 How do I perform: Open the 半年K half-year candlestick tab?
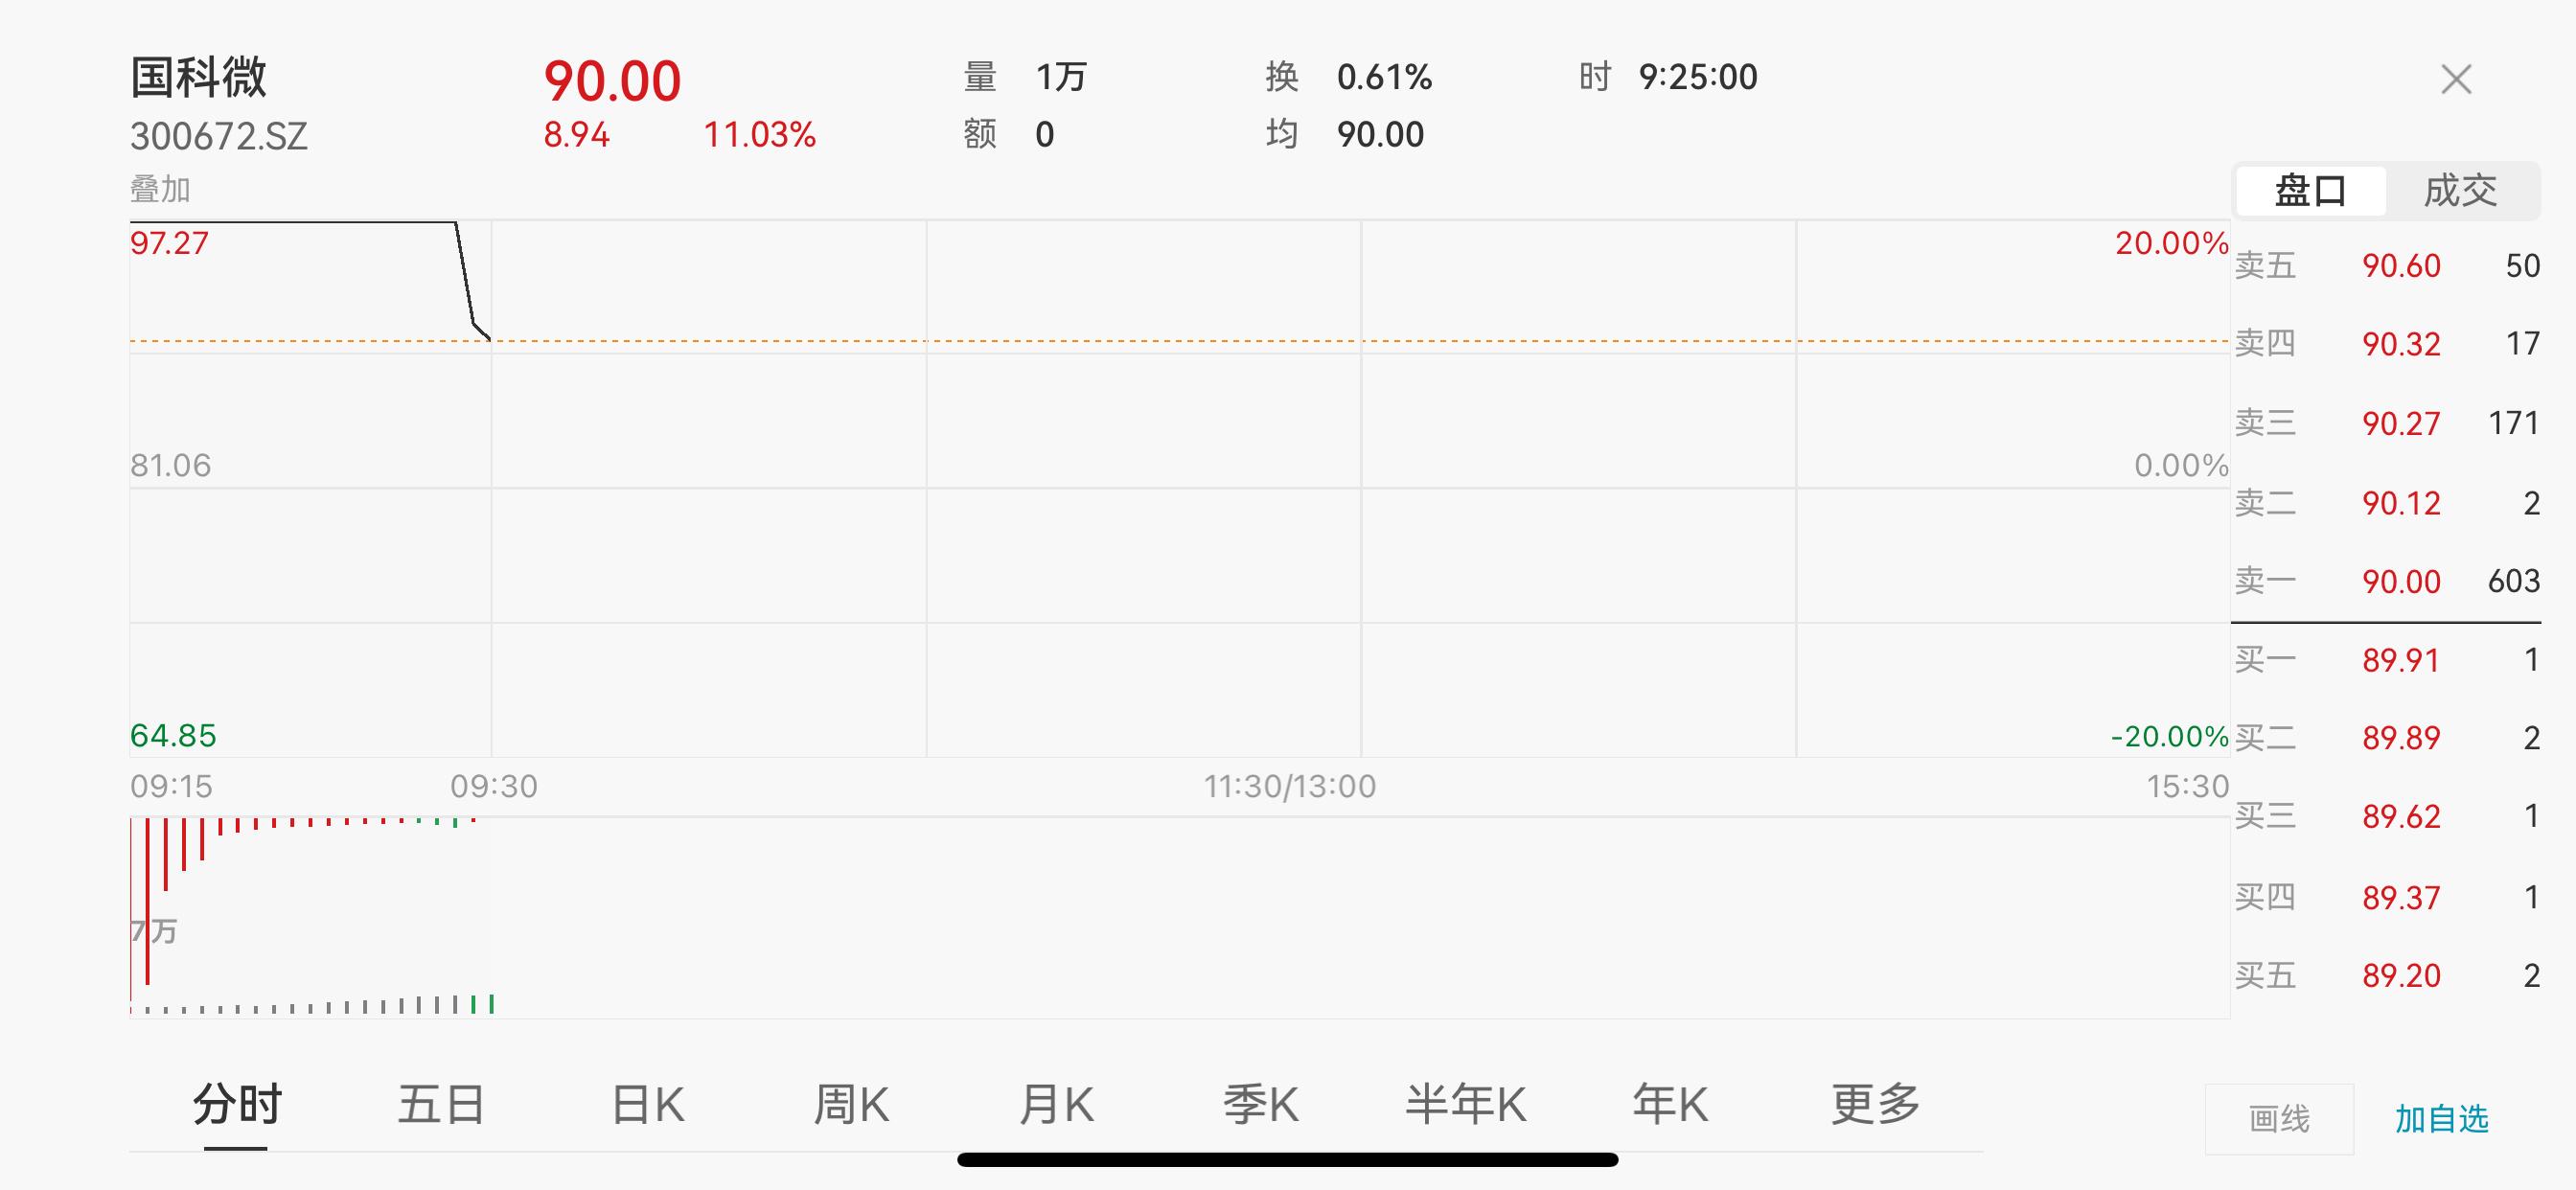pyautogui.click(x=1466, y=1105)
